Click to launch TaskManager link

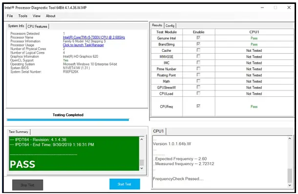83,45
